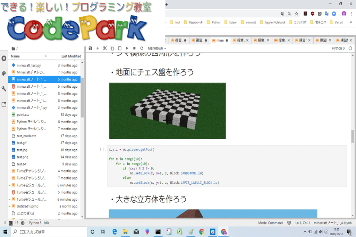
Task: Open the Running Terminals and Kernels sidebar
Action: click(x=4, y=58)
